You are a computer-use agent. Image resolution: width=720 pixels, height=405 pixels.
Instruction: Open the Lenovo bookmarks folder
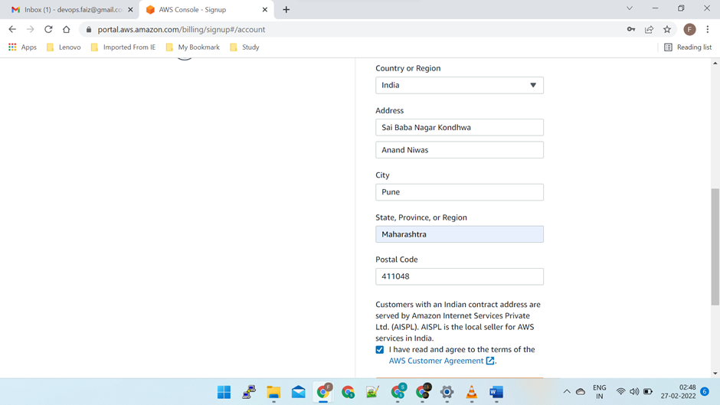tap(64, 47)
